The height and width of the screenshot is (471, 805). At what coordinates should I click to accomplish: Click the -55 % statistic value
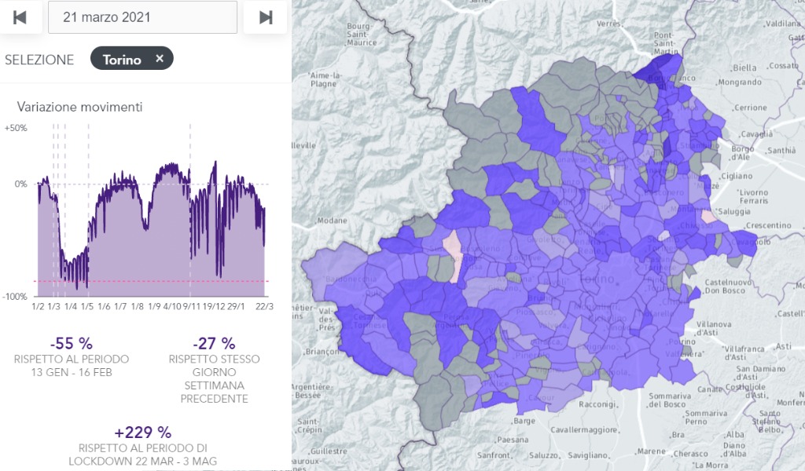click(71, 343)
